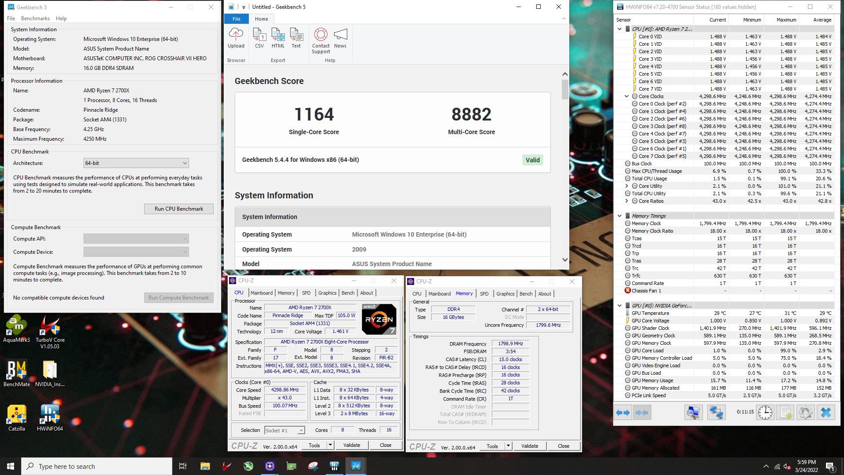
Task: Open Help menu in Geekbench 5
Action: click(61, 18)
